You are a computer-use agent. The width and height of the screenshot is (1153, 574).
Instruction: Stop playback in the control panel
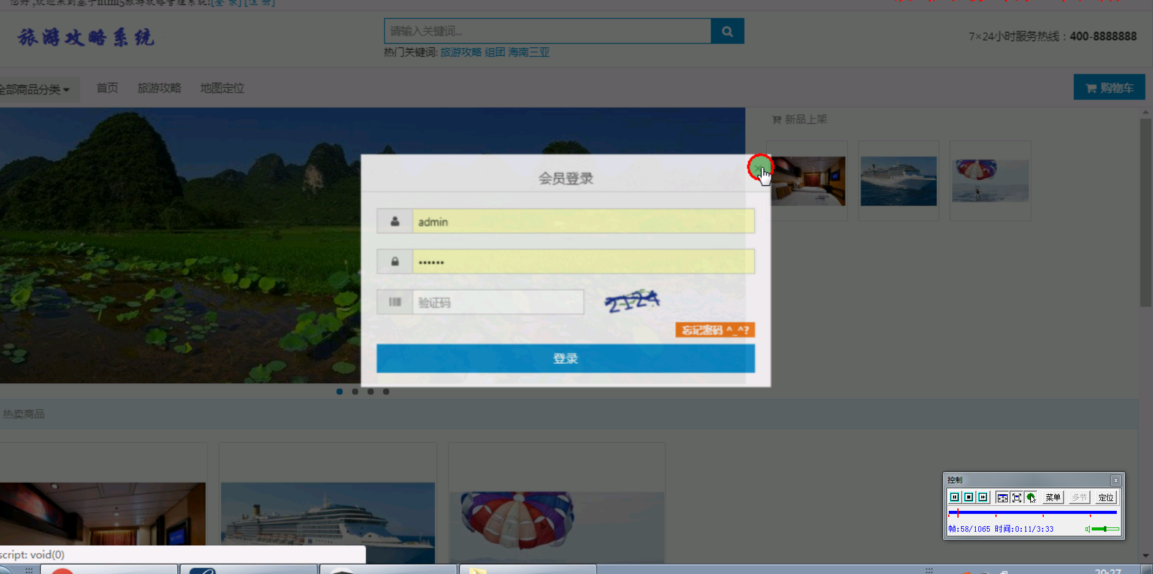[968, 497]
